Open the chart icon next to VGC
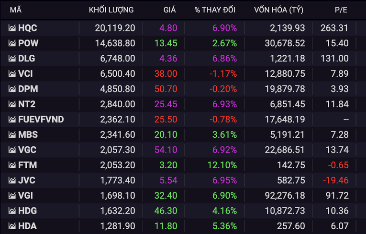 pyautogui.click(x=12, y=150)
